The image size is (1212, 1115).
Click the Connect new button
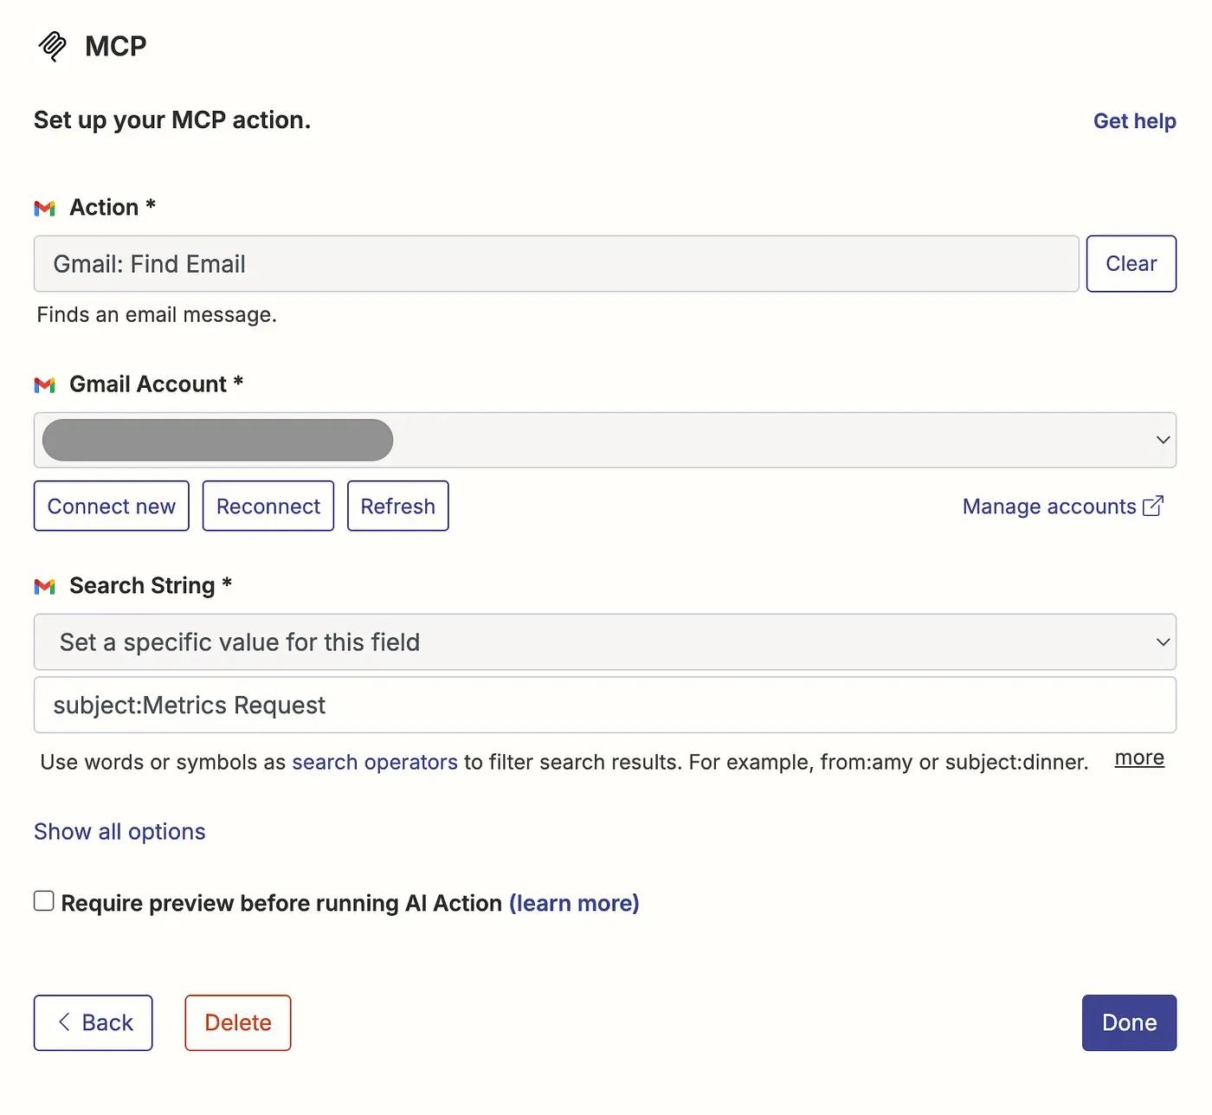click(112, 506)
